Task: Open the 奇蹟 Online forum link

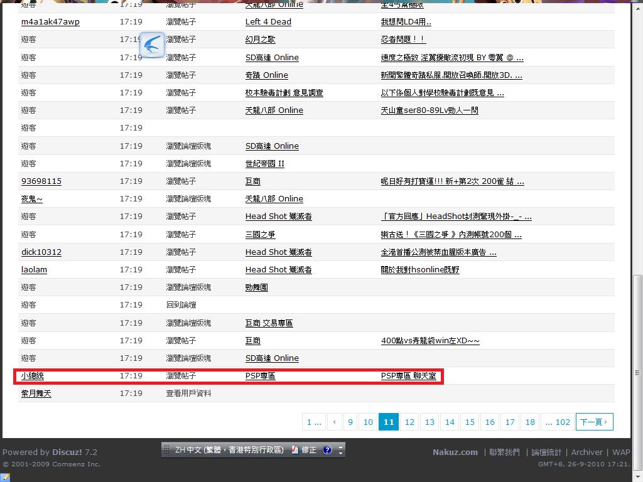Action: pyautogui.click(x=266, y=75)
